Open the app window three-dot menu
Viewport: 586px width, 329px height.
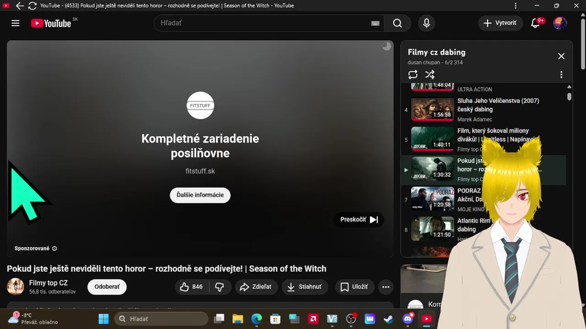point(515,6)
